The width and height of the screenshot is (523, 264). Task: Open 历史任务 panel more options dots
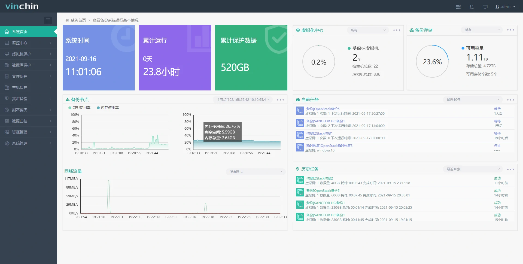pos(510,169)
